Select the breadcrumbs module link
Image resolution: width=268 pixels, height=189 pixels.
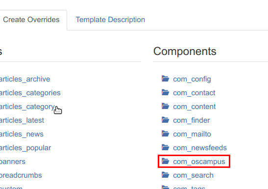(21, 175)
